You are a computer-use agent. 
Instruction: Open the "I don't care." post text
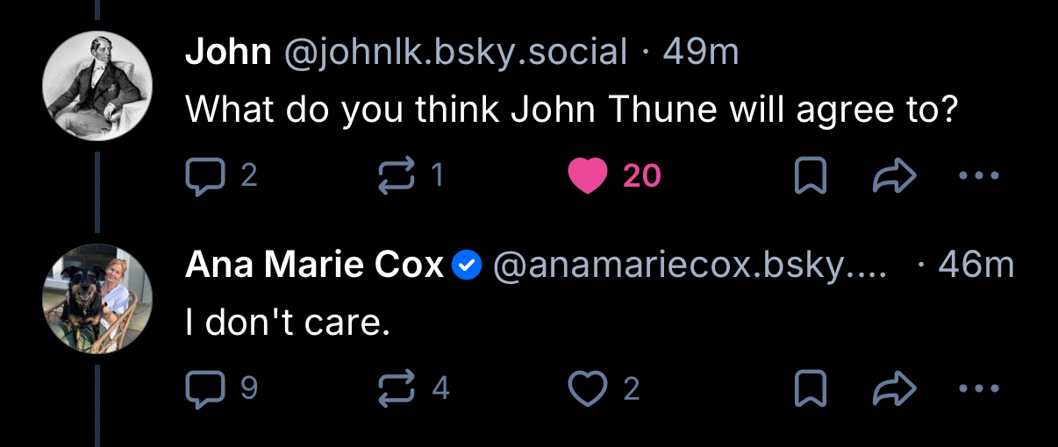287,323
